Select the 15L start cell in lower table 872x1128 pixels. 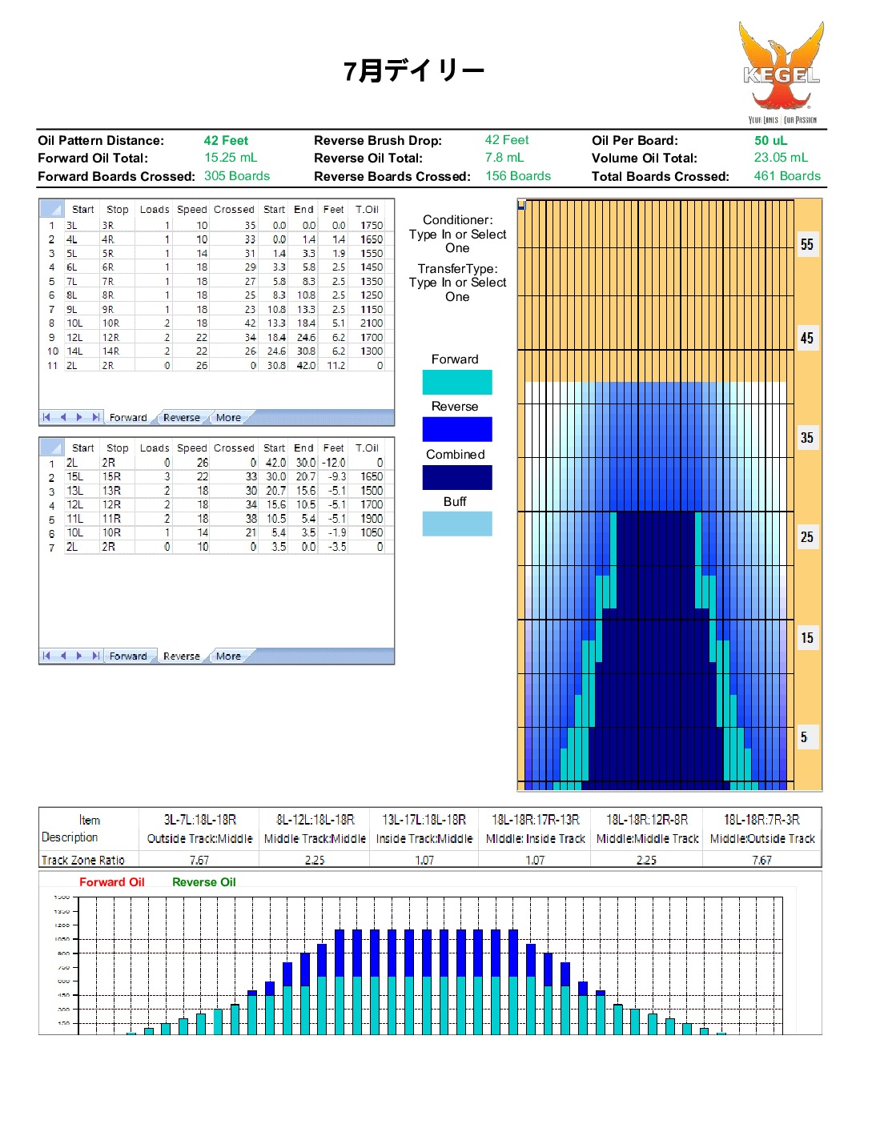(x=82, y=476)
